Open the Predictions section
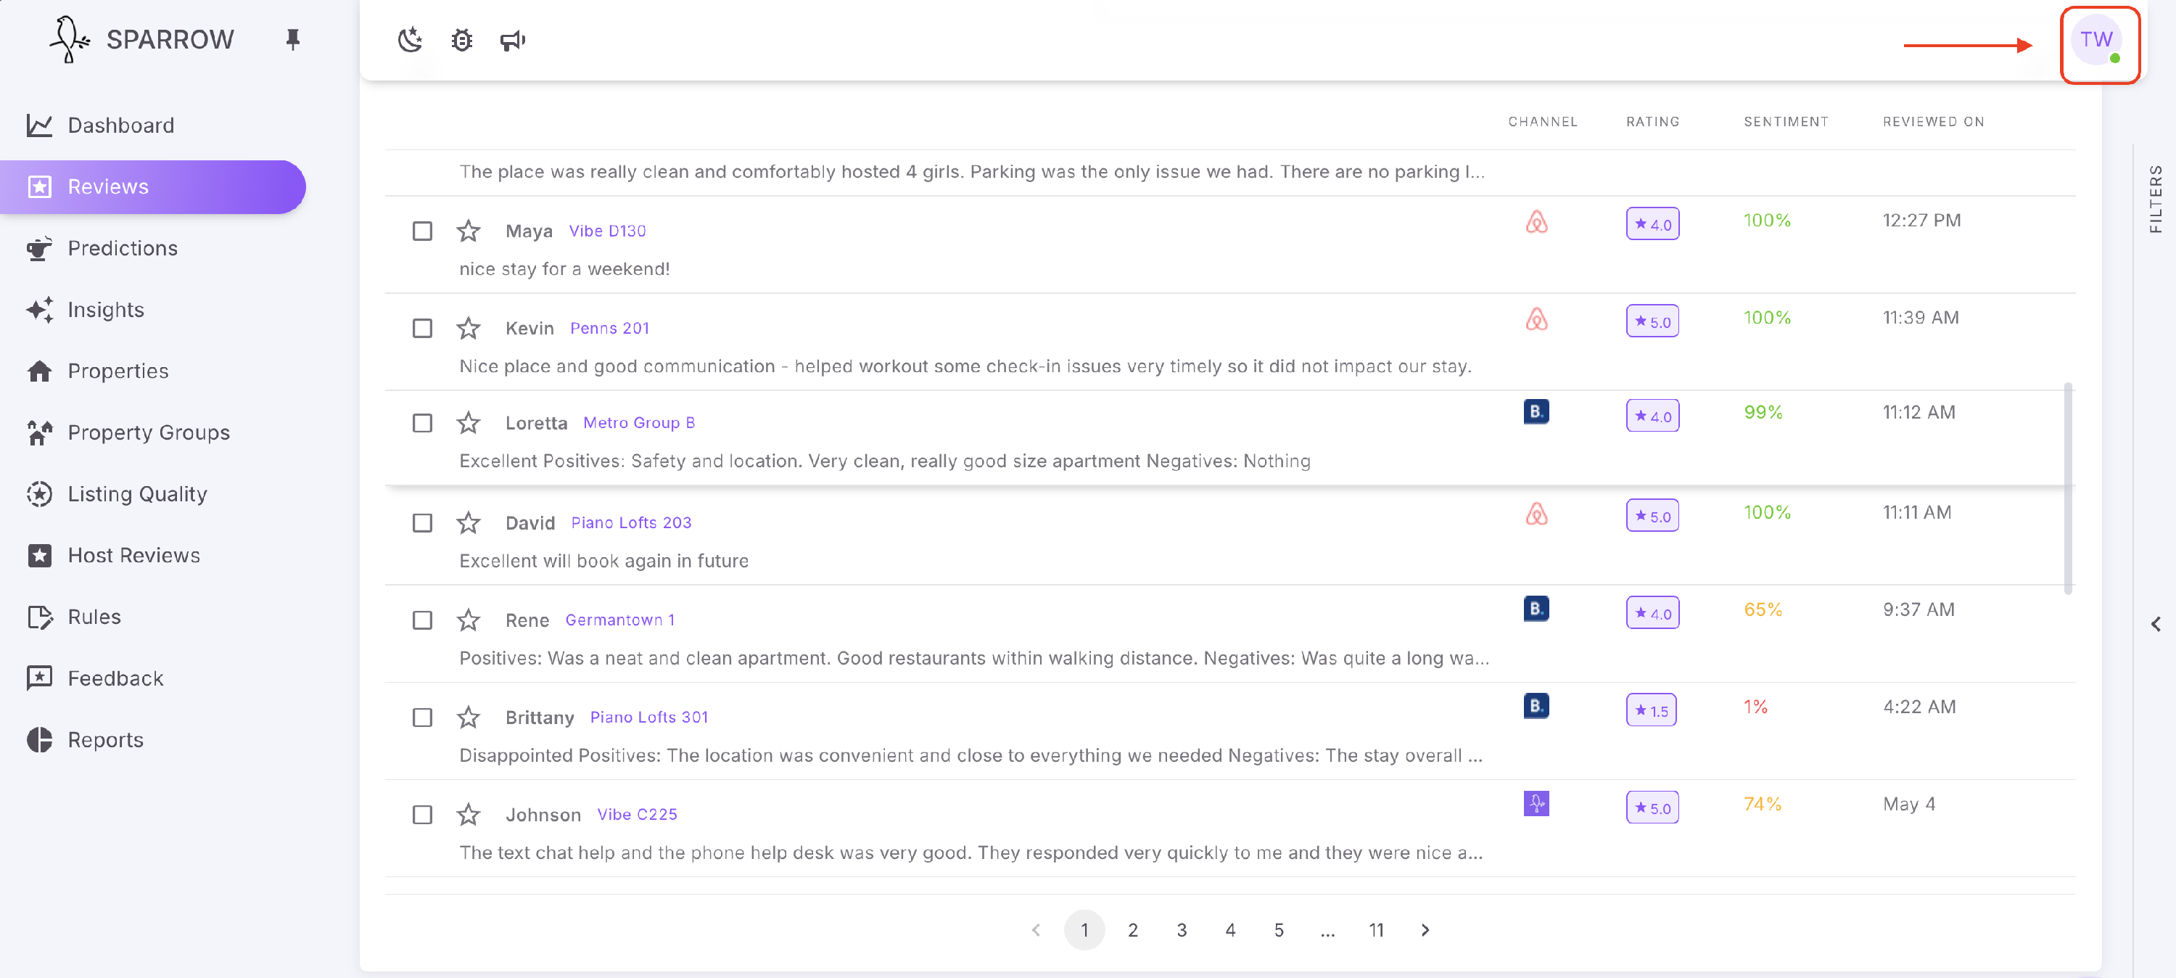Screen dimensions: 2176x978 (x=153, y=247)
